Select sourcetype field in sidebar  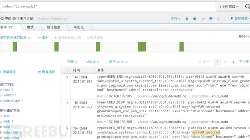click(x=12, y=100)
